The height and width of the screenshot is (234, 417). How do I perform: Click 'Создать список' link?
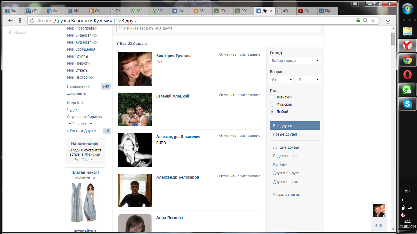click(287, 195)
